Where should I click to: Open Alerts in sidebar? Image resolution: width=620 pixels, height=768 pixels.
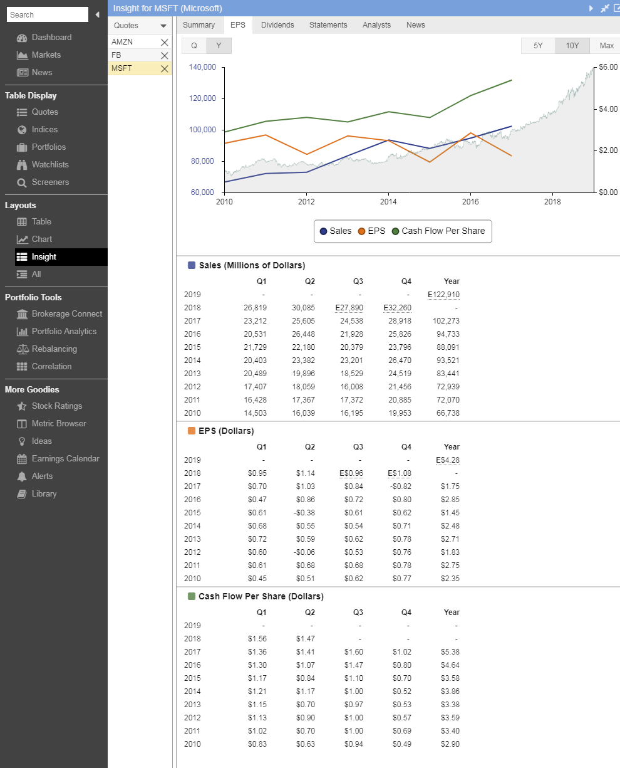click(x=35, y=476)
